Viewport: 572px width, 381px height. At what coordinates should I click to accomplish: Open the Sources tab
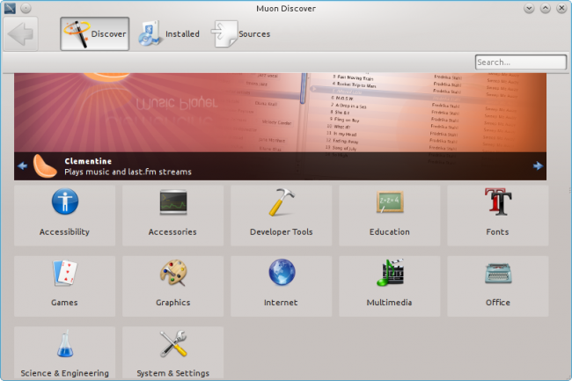click(x=241, y=34)
